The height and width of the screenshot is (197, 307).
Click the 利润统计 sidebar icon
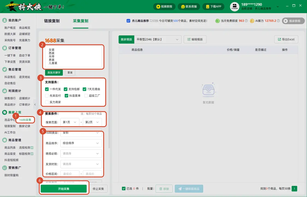click(5, 91)
